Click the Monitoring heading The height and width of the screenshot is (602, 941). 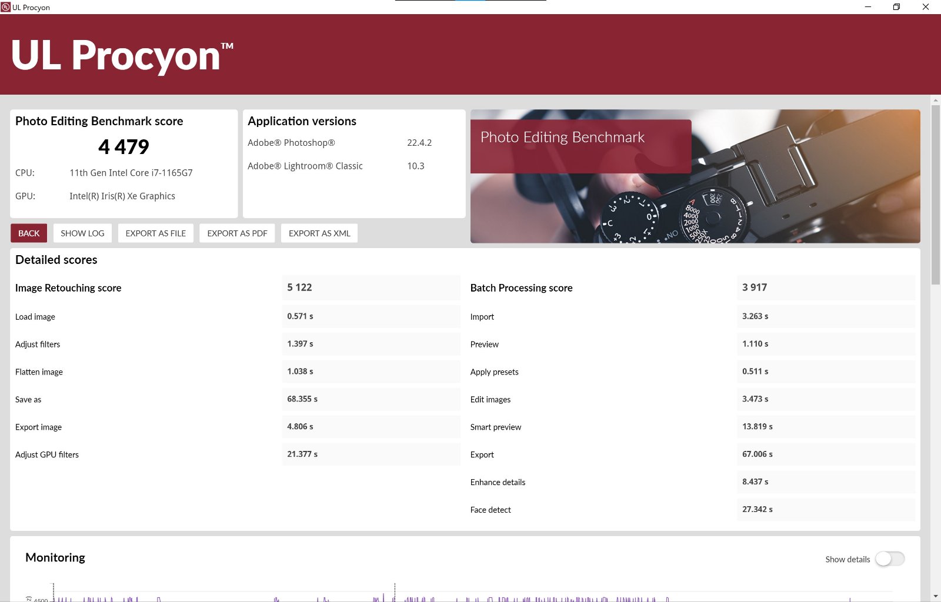tap(55, 558)
